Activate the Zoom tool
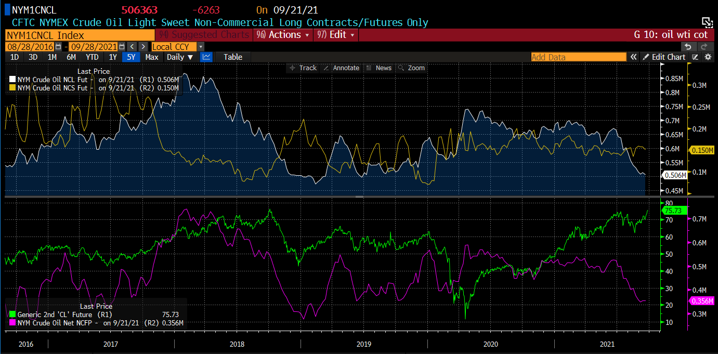The image size is (718, 354). pyautogui.click(x=411, y=68)
